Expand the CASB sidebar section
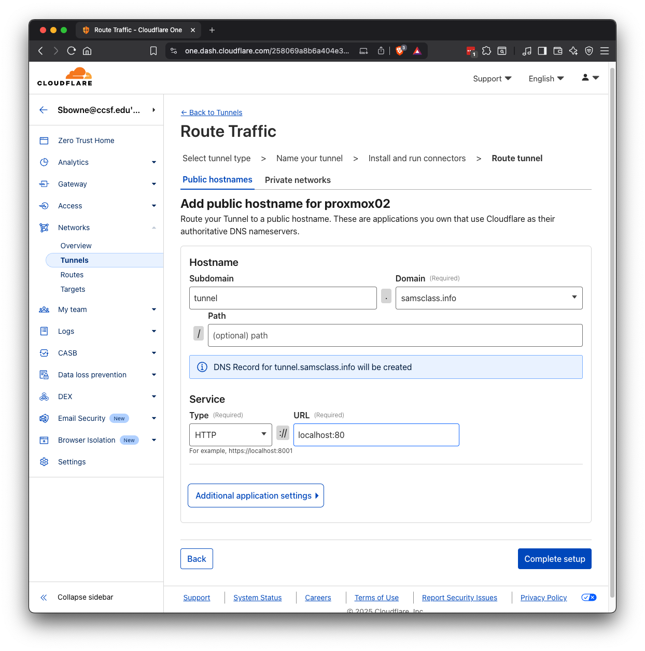 pyautogui.click(x=154, y=353)
